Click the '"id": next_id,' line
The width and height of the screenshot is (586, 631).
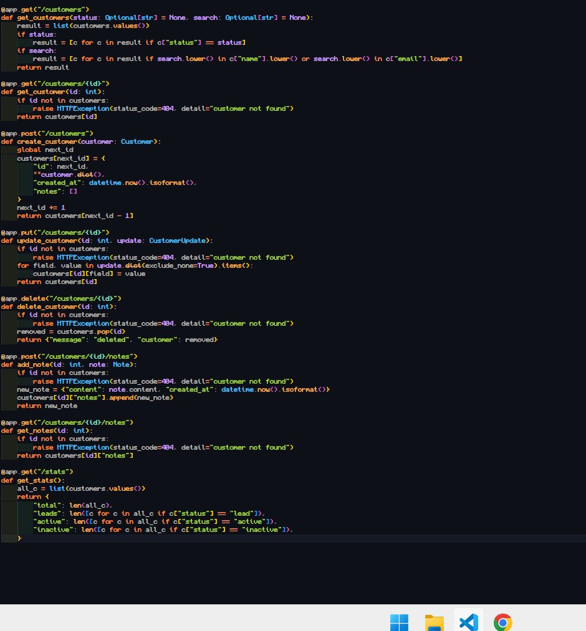click(x=61, y=166)
